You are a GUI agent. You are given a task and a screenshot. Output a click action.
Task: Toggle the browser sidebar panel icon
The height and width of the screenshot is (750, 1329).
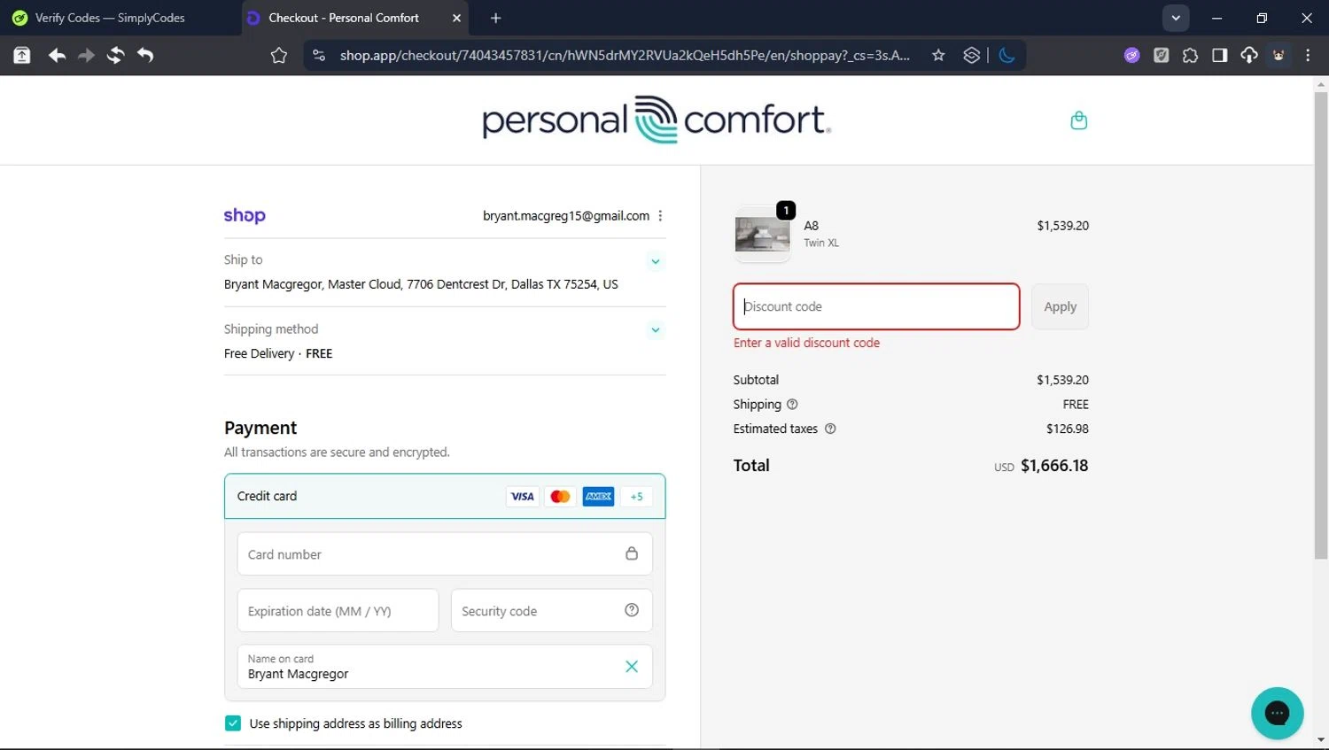click(1219, 55)
